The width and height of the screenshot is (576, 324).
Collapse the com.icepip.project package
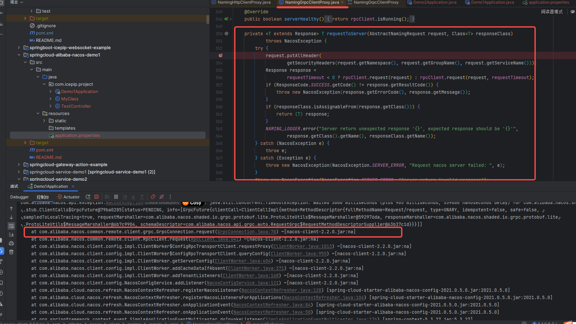[x=44, y=84]
